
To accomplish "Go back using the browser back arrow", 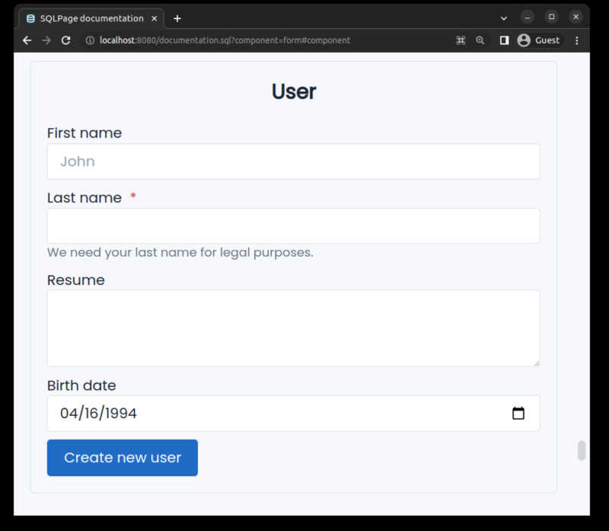I will [x=27, y=40].
